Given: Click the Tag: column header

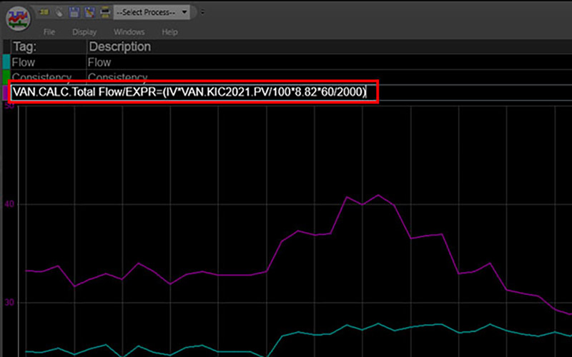Looking at the screenshot, I should (x=49, y=46).
